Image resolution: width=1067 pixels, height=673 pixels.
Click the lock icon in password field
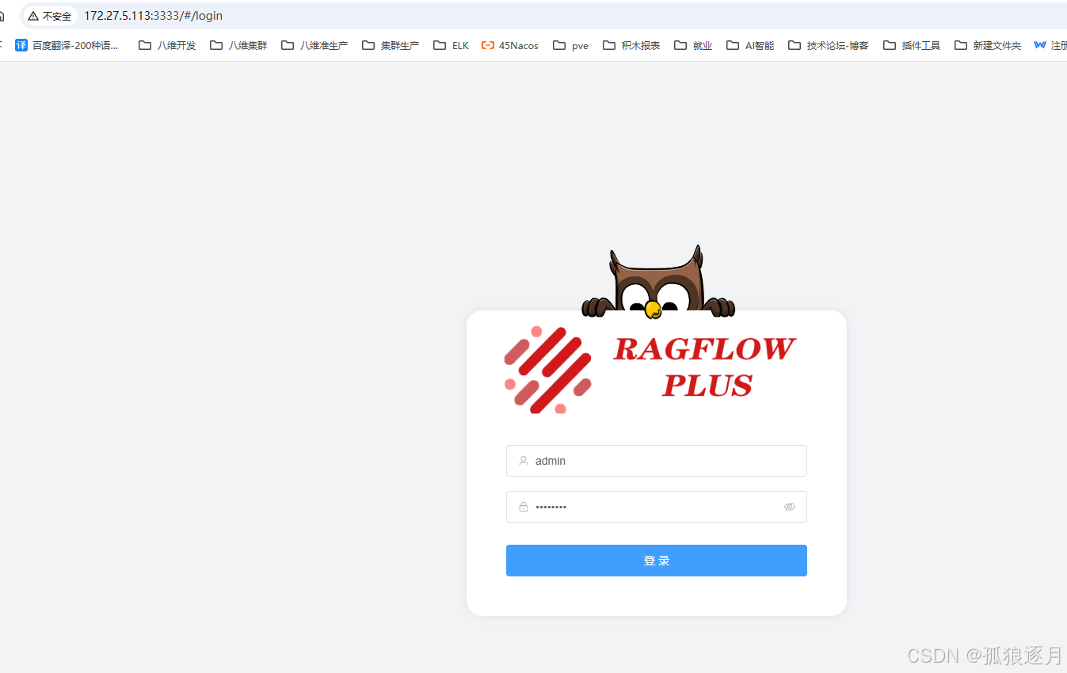coord(522,507)
